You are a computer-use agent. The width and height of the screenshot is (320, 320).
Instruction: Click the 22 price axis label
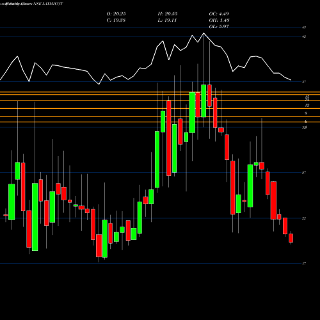[304, 218]
